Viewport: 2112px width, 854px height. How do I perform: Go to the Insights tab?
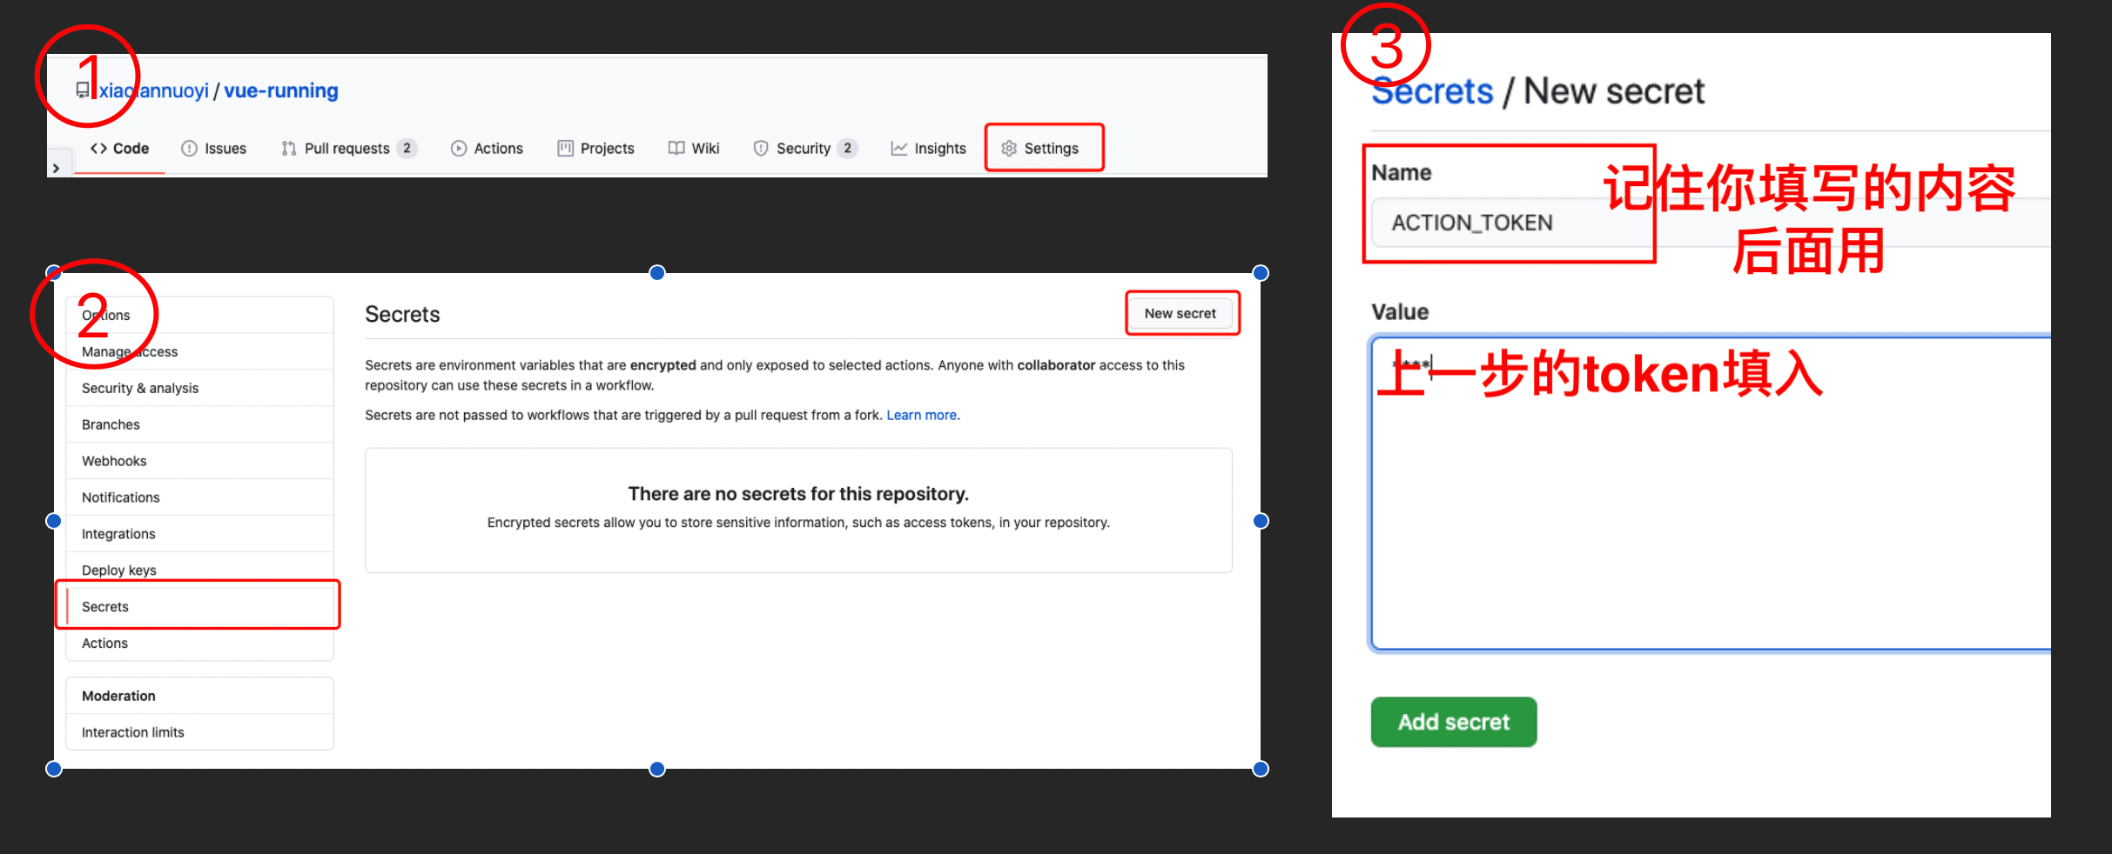coord(928,148)
